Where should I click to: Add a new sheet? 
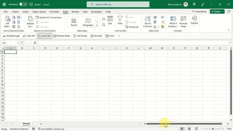41,124
